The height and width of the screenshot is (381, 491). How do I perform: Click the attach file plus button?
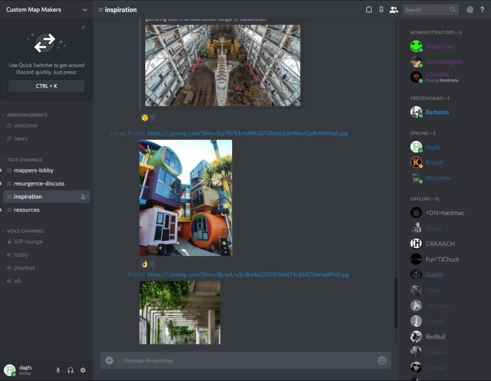pyautogui.click(x=109, y=360)
